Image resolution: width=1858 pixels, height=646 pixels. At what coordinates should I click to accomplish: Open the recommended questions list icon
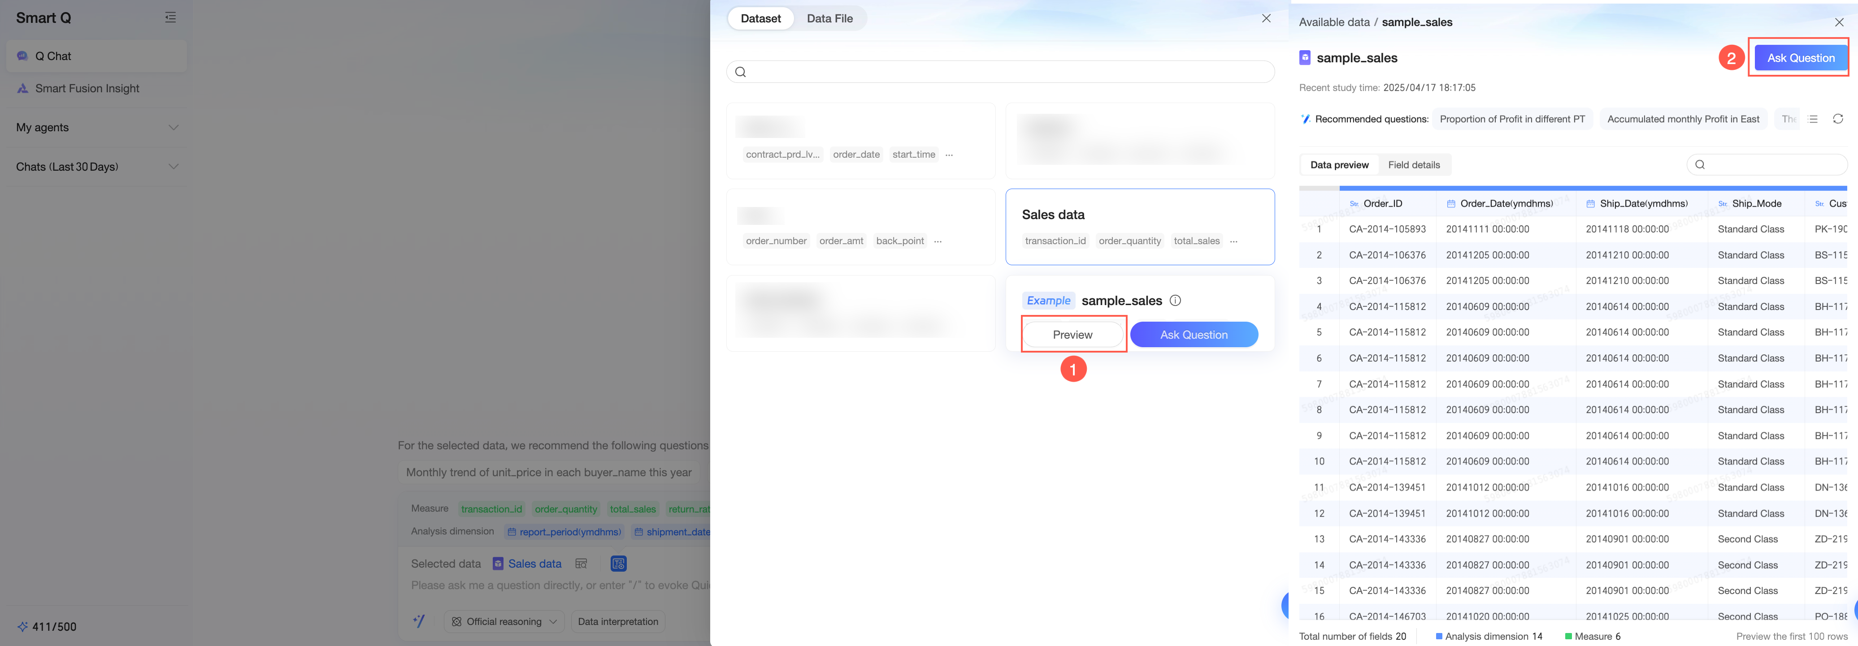pyautogui.click(x=1813, y=119)
